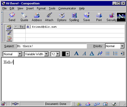Click the Attach paperclip icon
127x107 pixels.
[49, 15]
